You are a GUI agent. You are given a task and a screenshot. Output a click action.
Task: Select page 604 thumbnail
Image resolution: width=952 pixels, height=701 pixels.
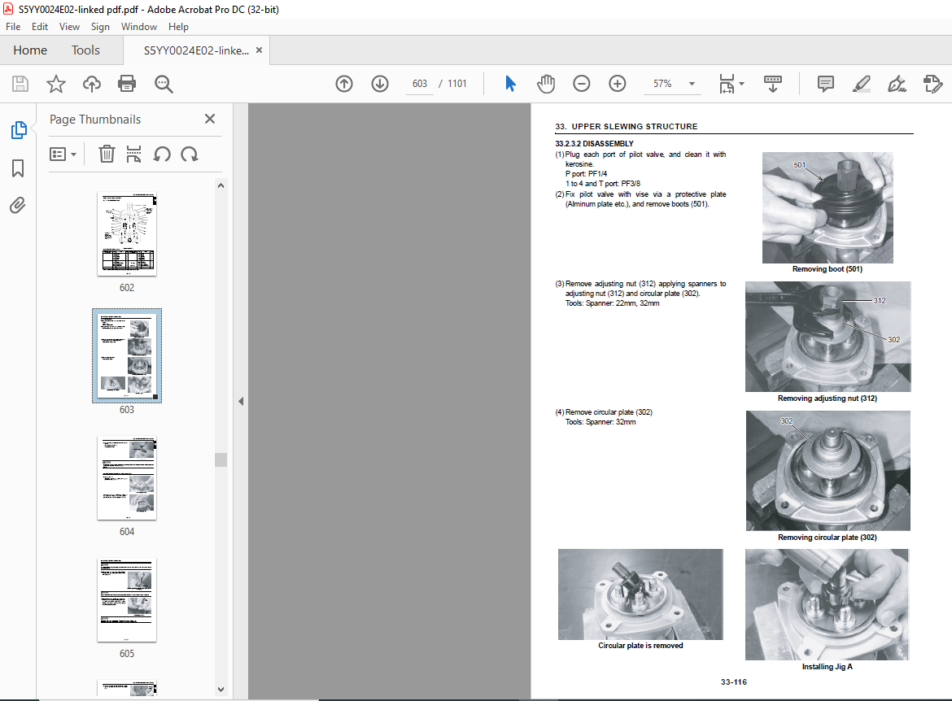tap(127, 478)
